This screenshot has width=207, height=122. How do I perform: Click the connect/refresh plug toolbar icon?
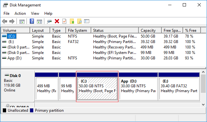pos(49,21)
